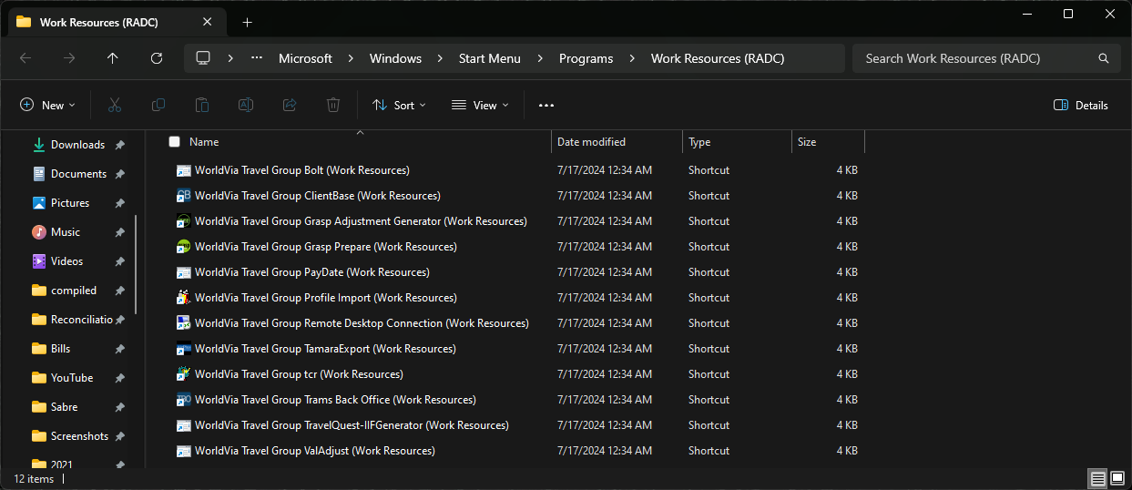Expand chevron after Start Menu breadcrumb
The width and height of the screenshot is (1132, 490).
pyautogui.click(x=540, y=58)
